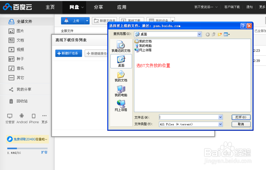This screenshot has width=266, height=170.
Task: Select 我的电脑 in places bar
Action: [121, 91]
